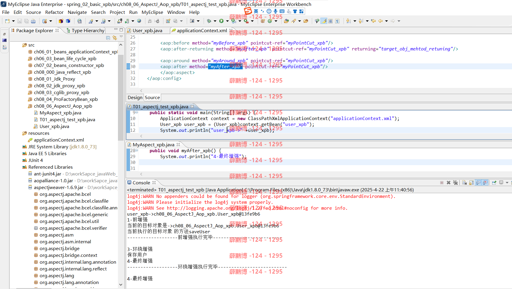
Task: Click the Next Annotation arrow icon
Action: coord(349,21)
